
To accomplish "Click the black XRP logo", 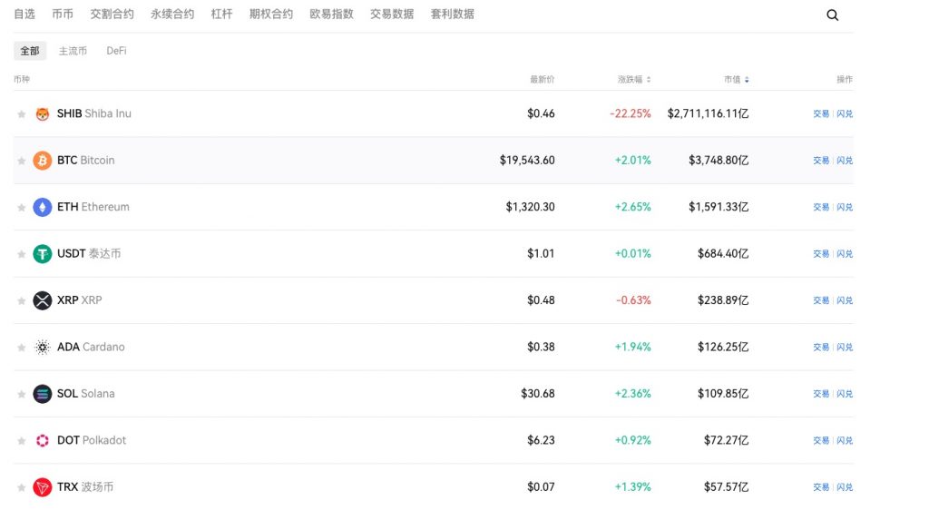I will click(x=42, y=301).
